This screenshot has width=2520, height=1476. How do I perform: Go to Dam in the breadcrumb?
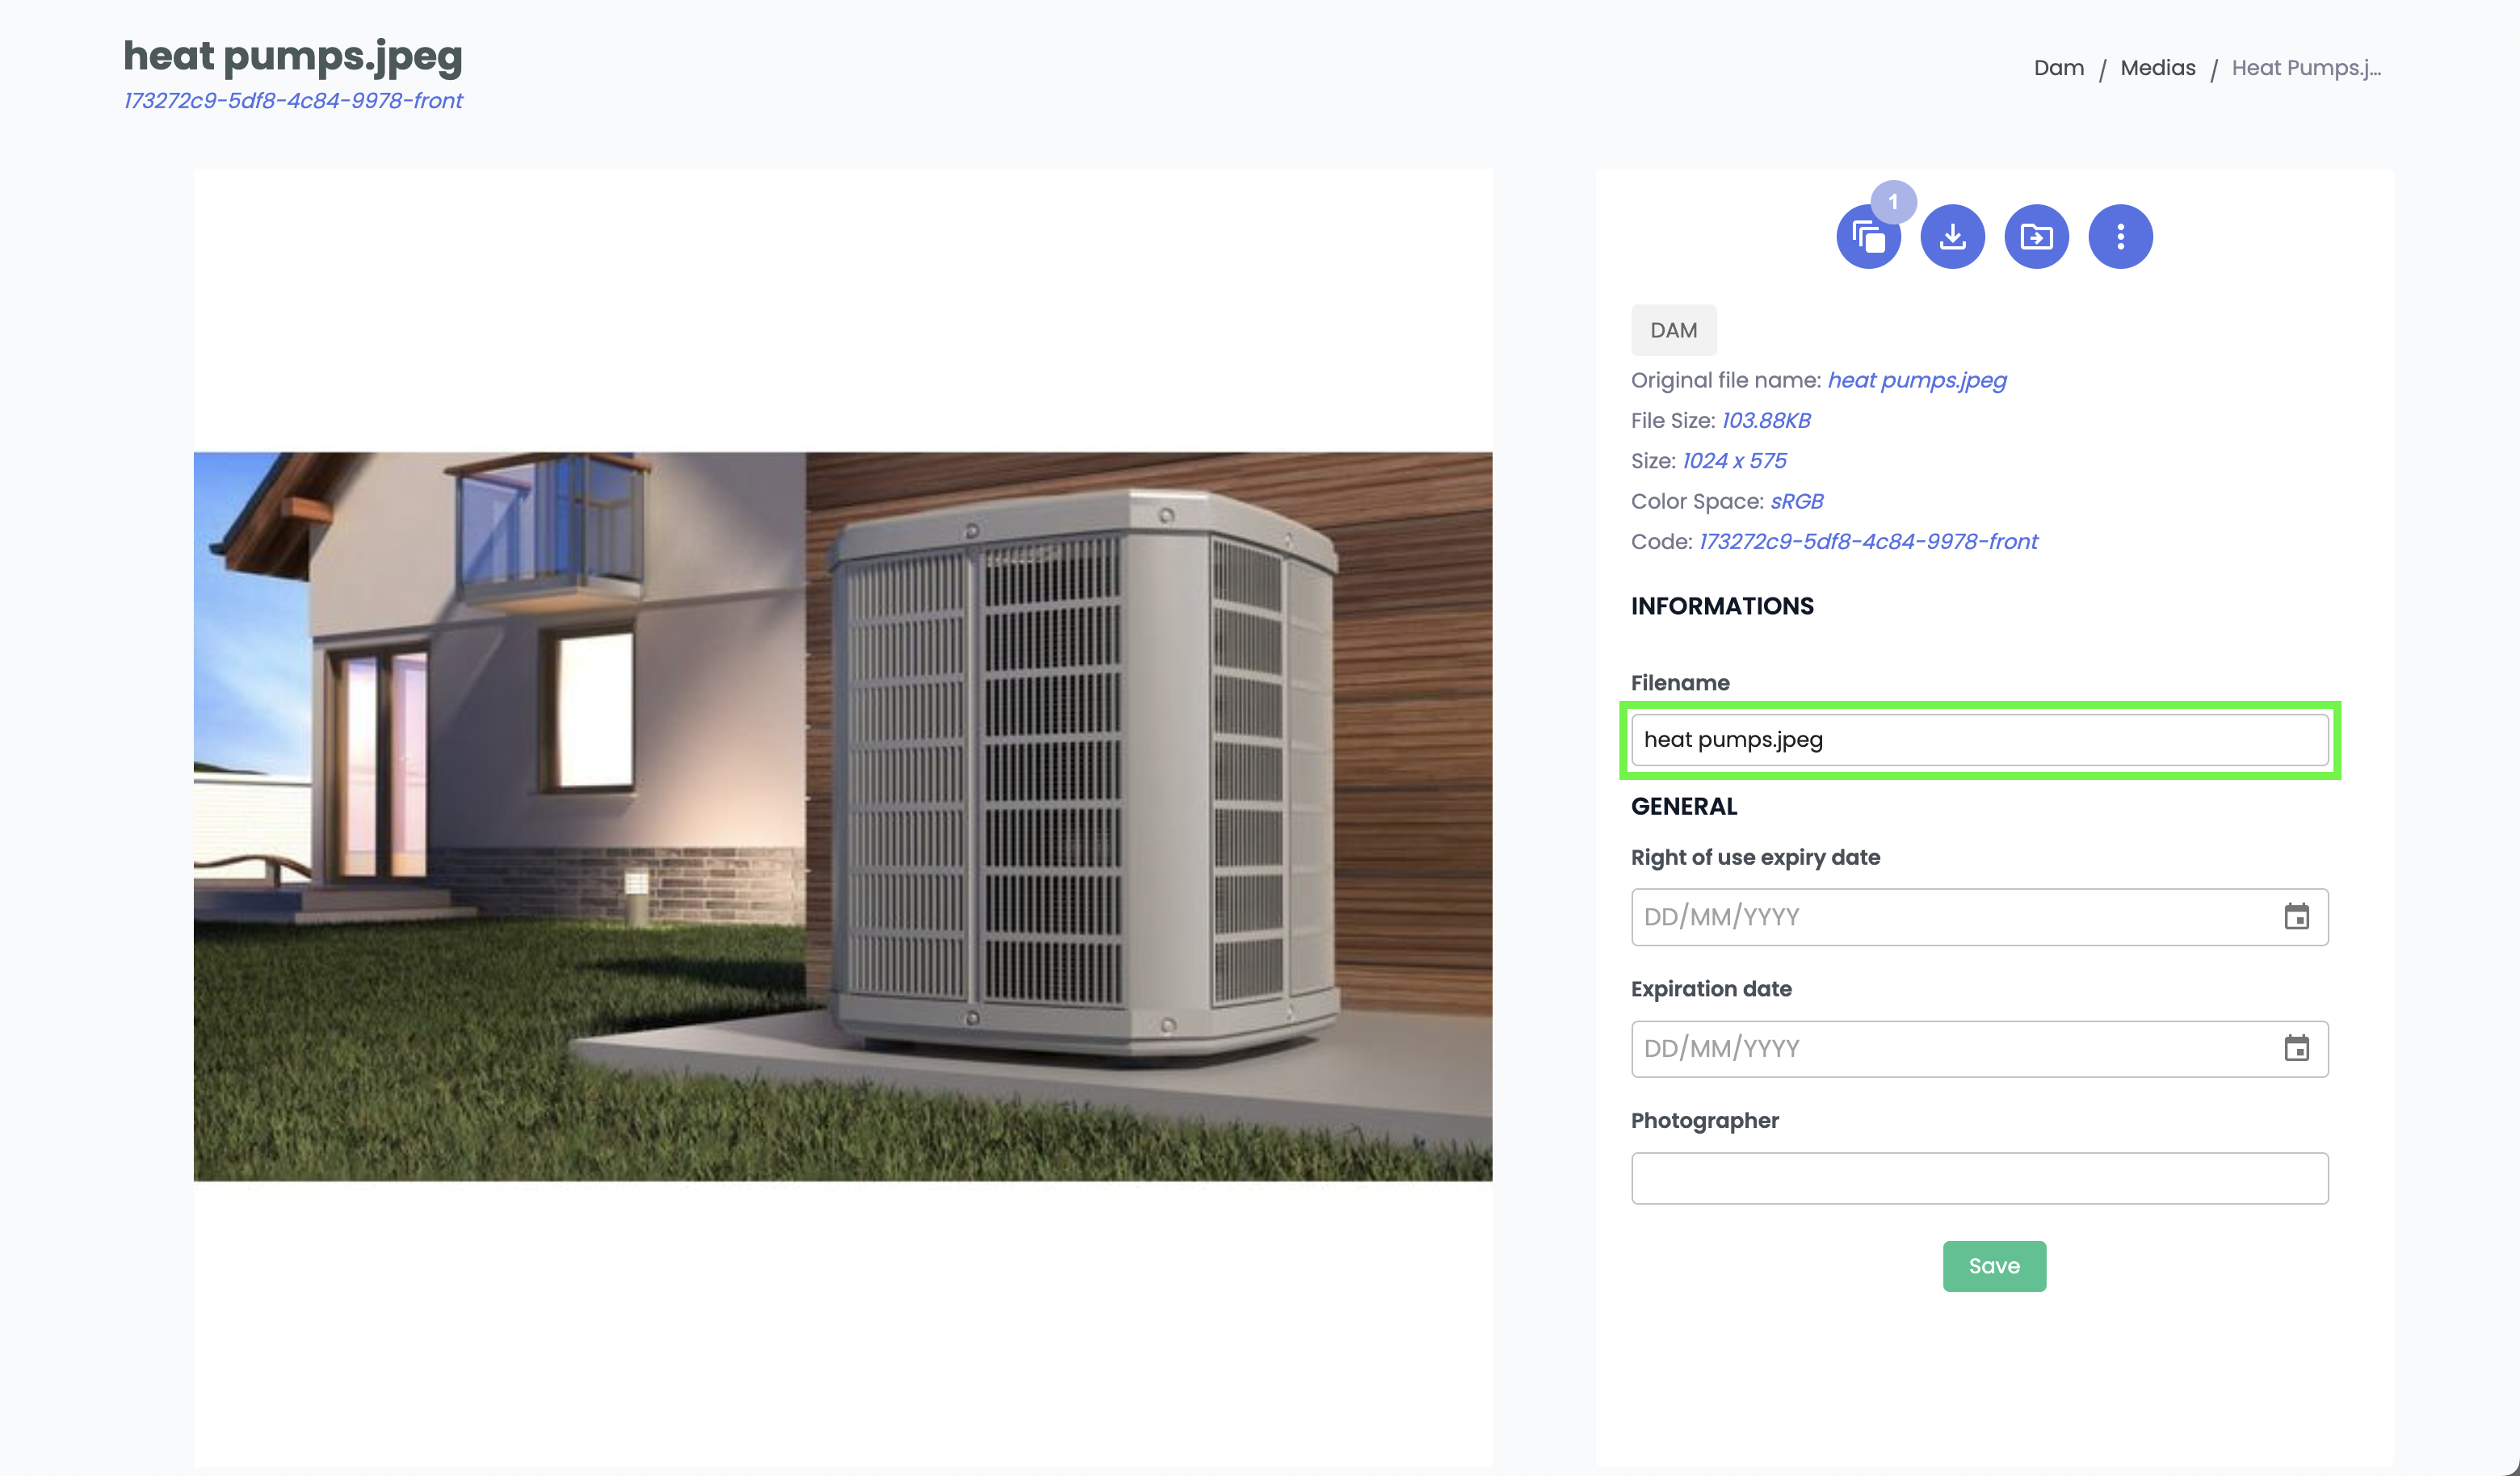coord(2058,68)
